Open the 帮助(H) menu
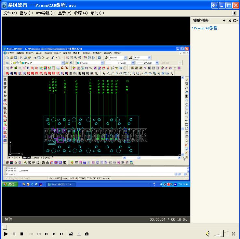This screenshot has height=239, width=240. click(97, 13)
